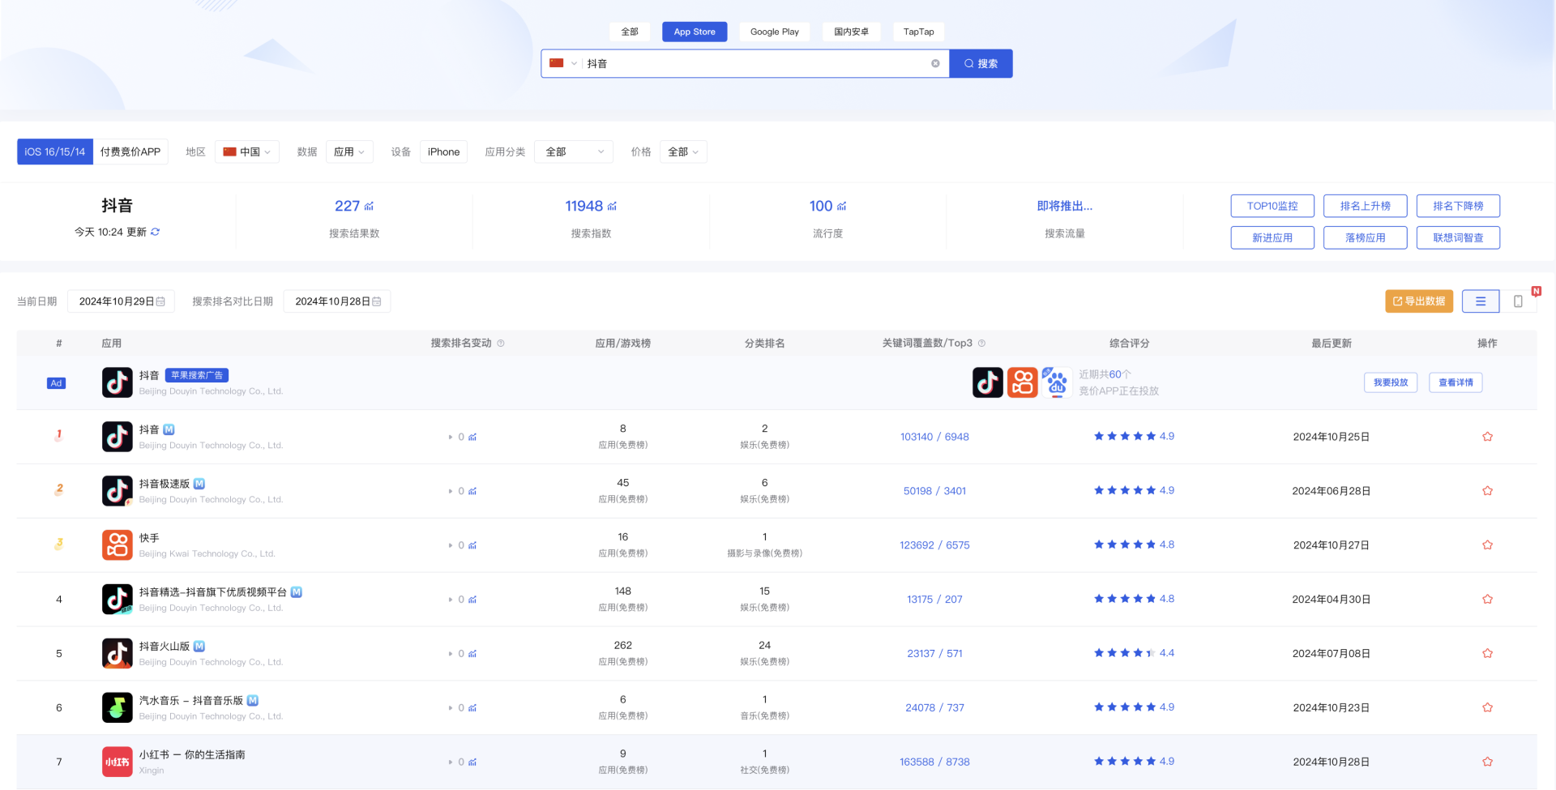Open 抖音极速版 app name link
Viewport: 1556px width, 790px height.
[x=165, y=484]
